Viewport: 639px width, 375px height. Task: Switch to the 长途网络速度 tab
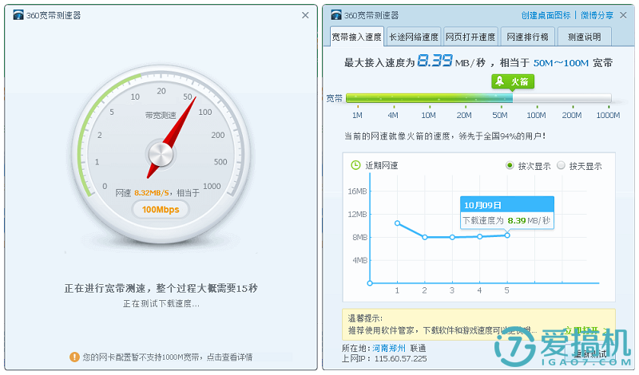(414, 37)
